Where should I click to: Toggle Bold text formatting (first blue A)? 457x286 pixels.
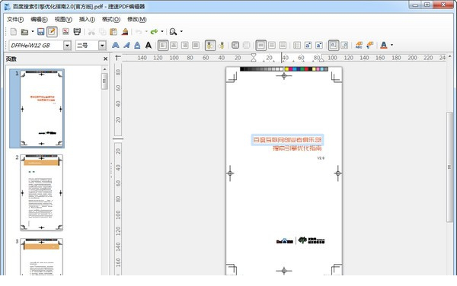click(116, 45)
